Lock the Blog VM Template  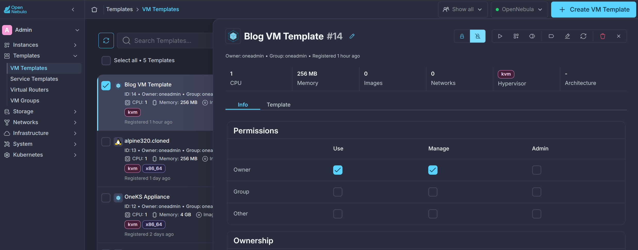[x=462, y=36]
